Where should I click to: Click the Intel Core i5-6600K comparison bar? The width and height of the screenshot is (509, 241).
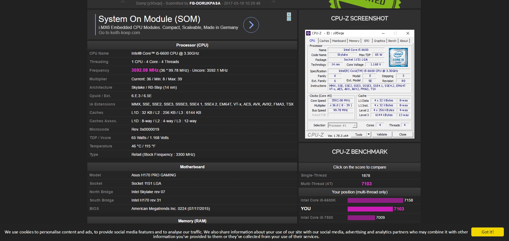[375, 200]
